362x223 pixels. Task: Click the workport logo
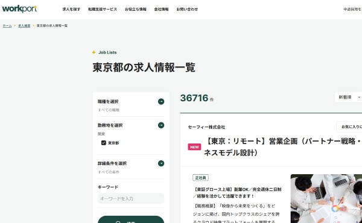pos(19,9)
